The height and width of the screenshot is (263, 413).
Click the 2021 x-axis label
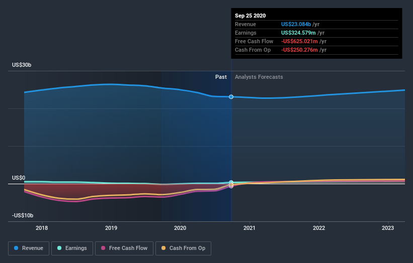[x=250, y=228]
